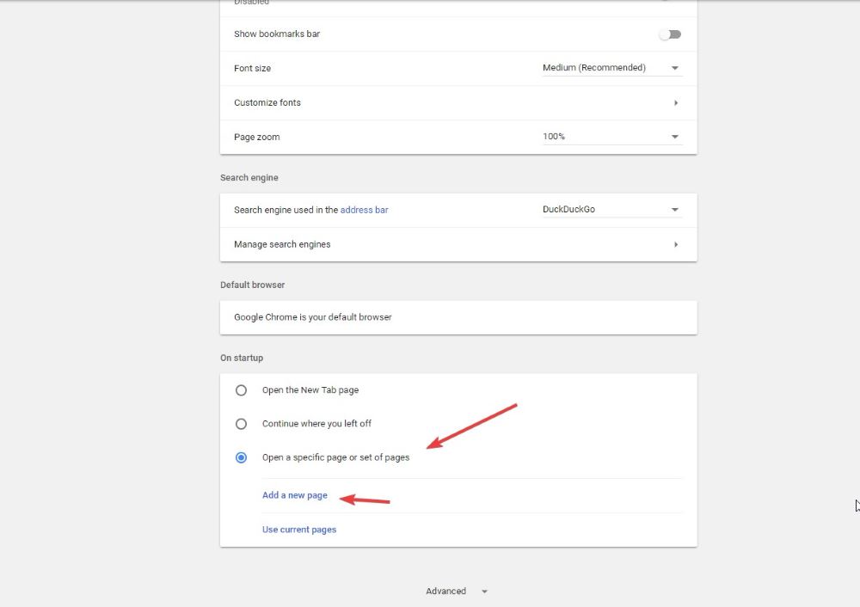Expand the Advanced settings section

457,592
